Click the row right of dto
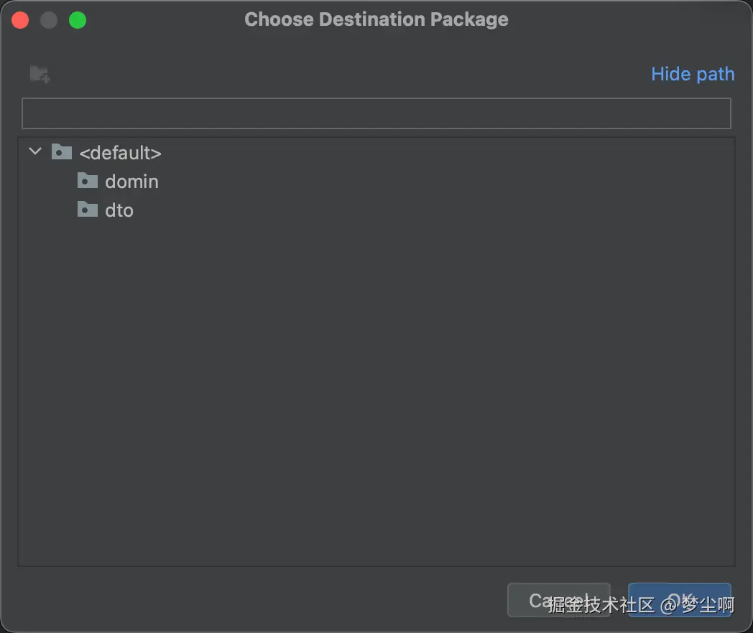 [x=431, y=210]
